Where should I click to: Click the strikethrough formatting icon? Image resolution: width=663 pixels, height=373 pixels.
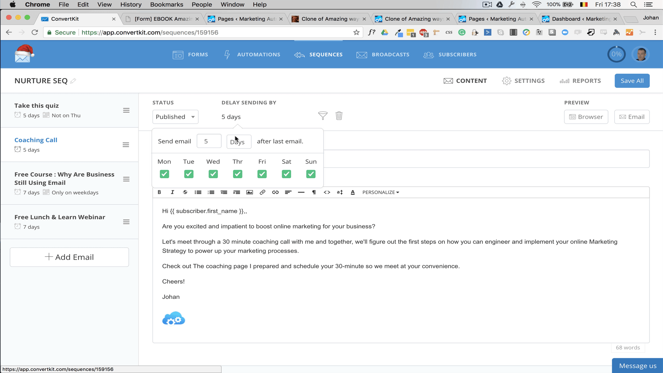[x=185, y=192]
